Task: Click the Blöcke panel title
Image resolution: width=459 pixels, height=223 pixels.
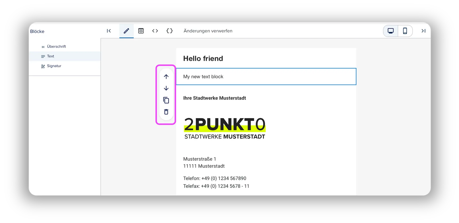Action: point(37,31)
